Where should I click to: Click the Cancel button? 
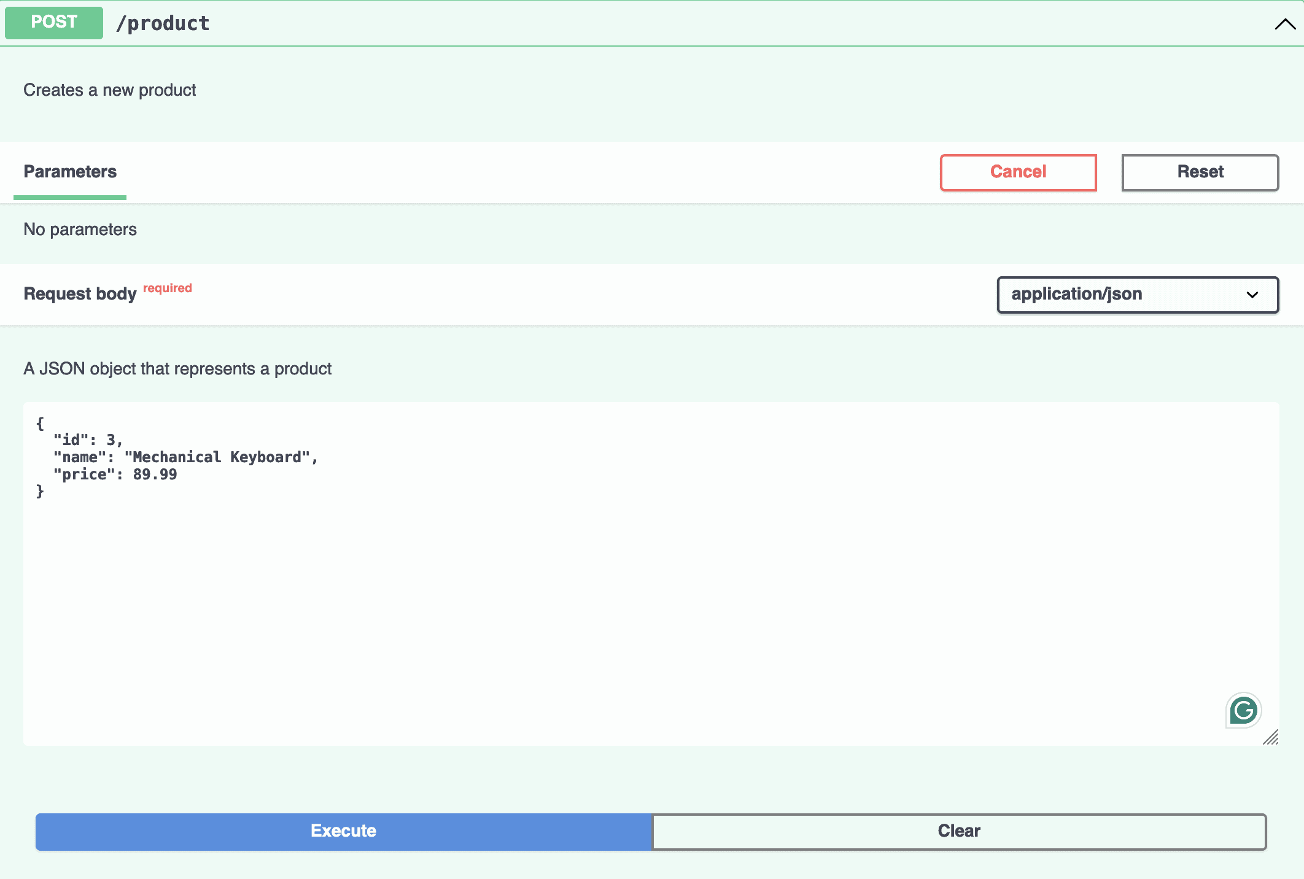1018,172
